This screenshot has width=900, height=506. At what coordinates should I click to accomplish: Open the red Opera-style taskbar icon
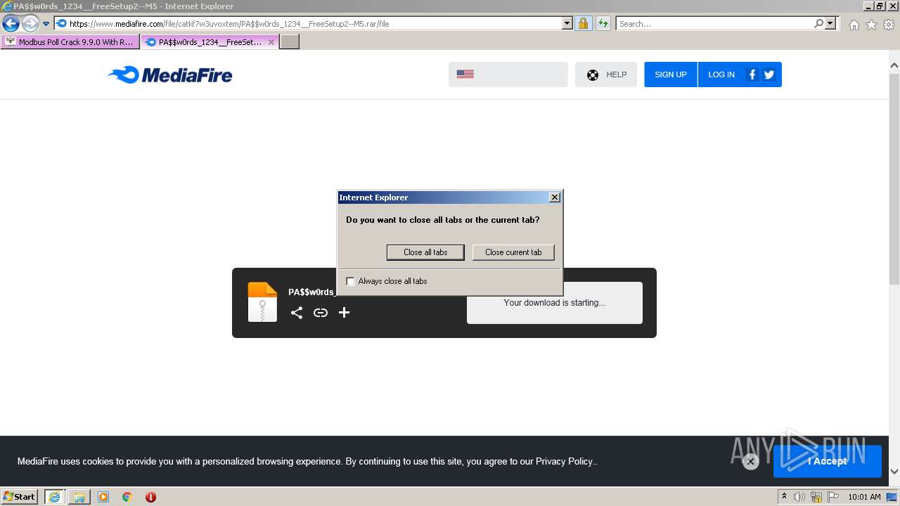[x=150, y=497]
